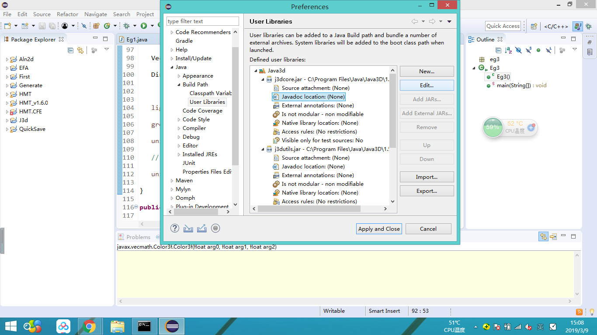Open Chrome from the Windows taskbar

point(89,326)
